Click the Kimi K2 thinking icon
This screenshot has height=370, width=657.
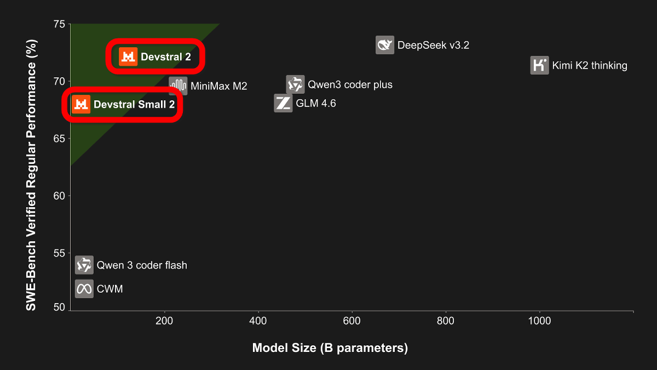click(x=539, y=65)
